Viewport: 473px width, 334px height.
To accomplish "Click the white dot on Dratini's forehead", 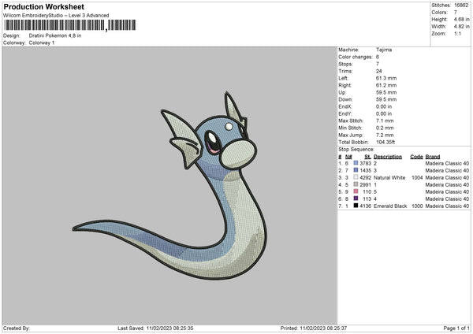I will coord(229,126).
